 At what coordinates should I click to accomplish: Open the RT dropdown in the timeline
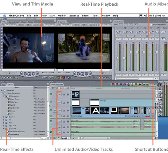pyautogui.click(x=53, y=88)
